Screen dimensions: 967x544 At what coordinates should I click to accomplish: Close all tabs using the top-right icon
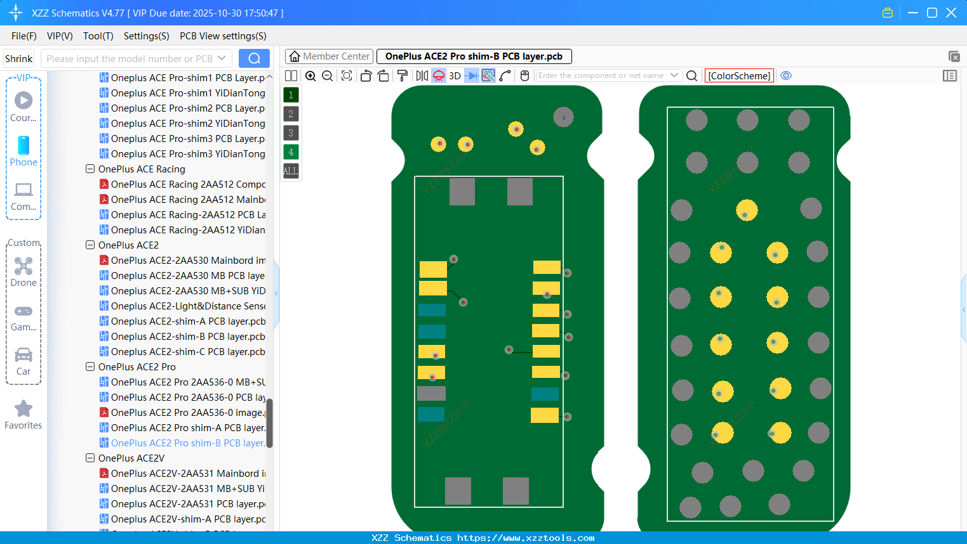954,56
